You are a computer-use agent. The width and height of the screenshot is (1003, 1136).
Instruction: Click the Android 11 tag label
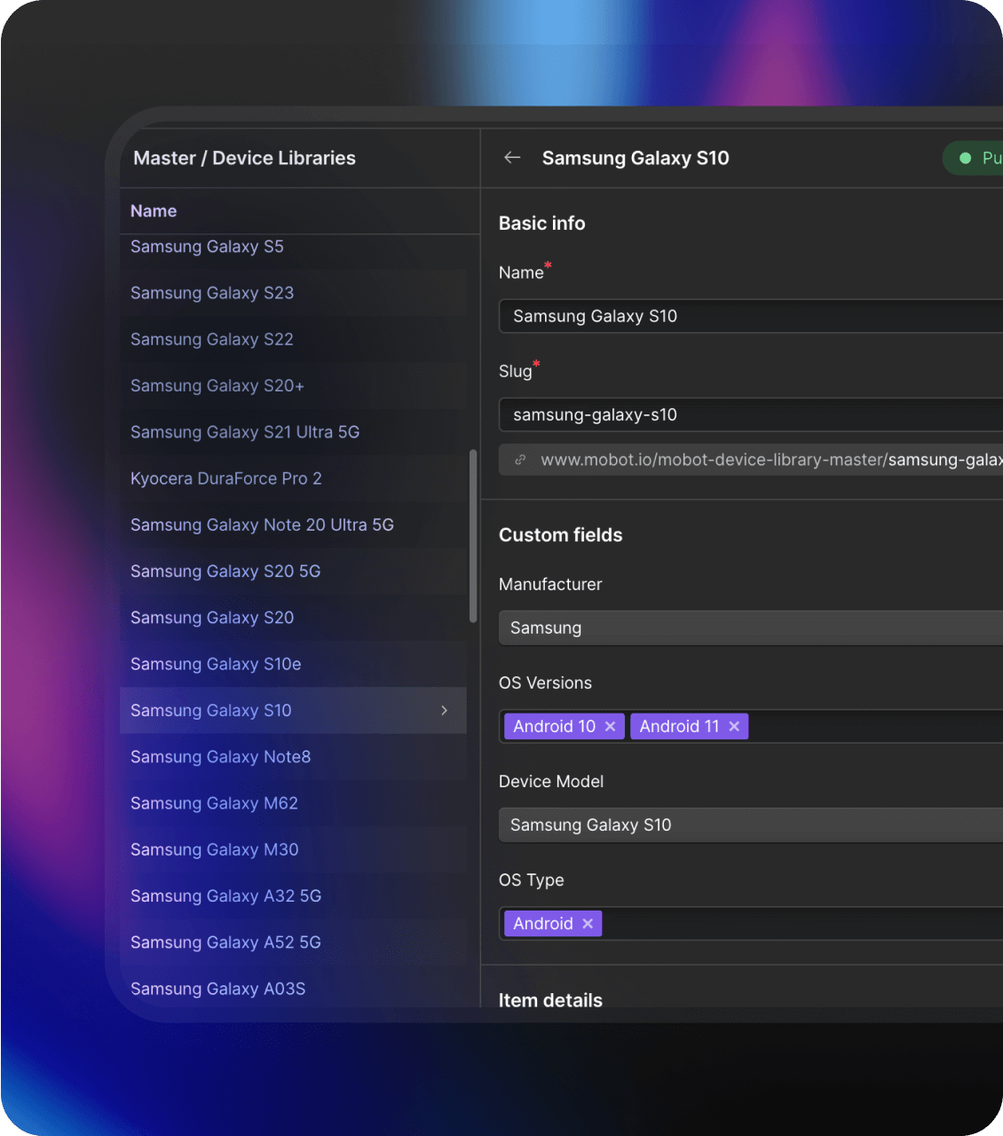point(679,726)
